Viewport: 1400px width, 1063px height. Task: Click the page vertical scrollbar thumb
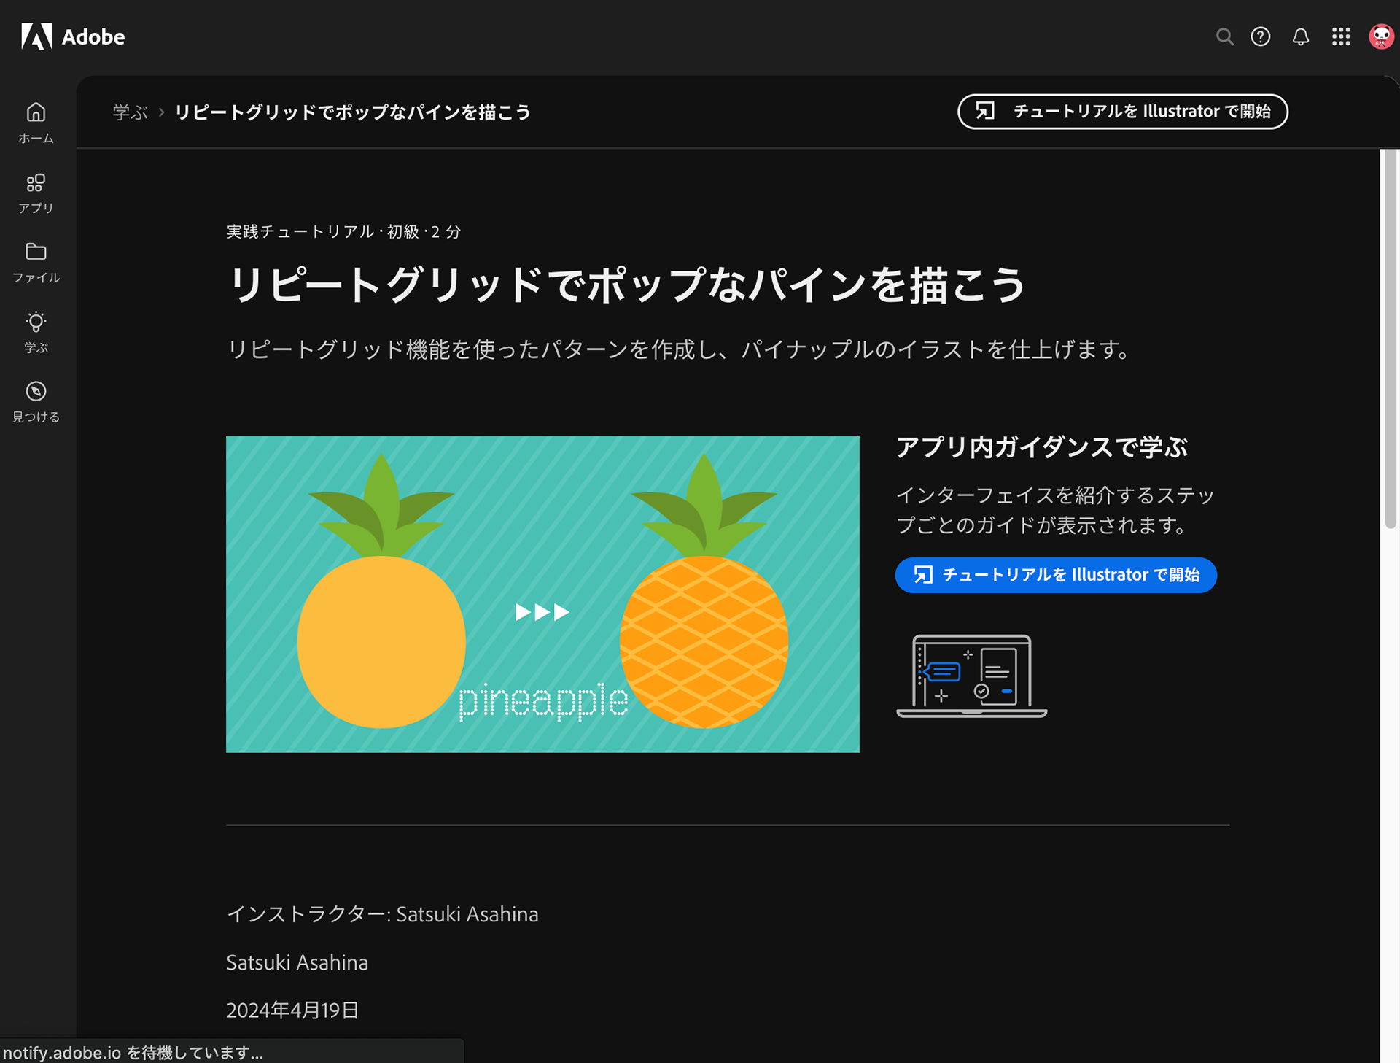click(x=1391, y=336)
